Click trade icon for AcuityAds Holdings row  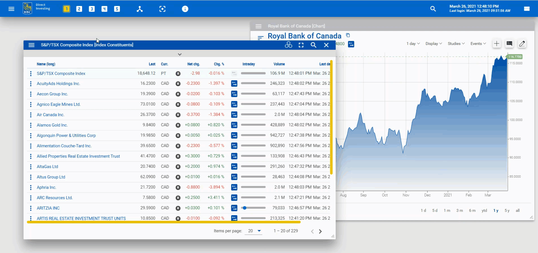(x=234, y=84)
